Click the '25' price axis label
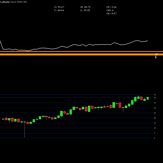 pos(155,113)
